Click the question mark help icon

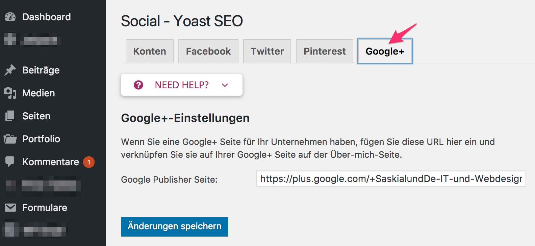138,85
